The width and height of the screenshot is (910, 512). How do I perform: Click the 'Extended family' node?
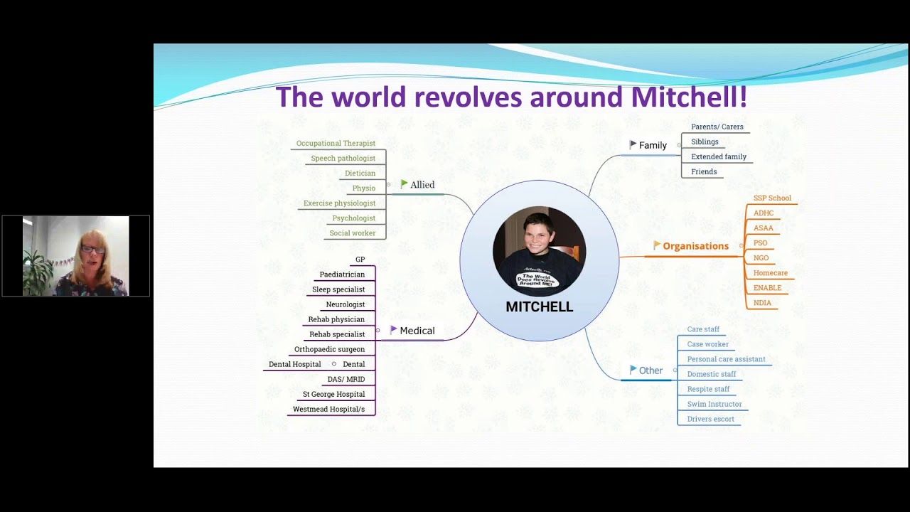click(719, 156)
